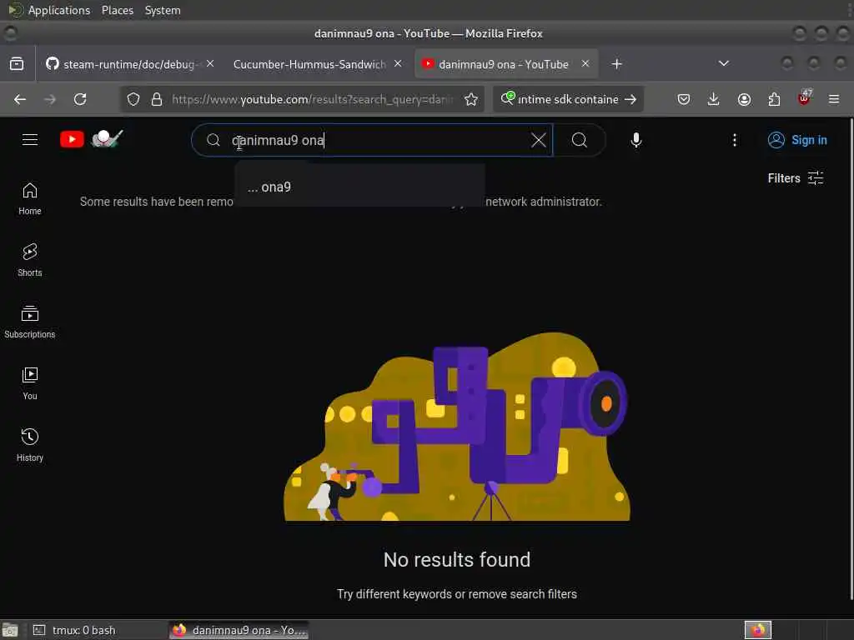Reload the current page
The height and width of the screenshot is (640, 854).
(x=80, y=99)
